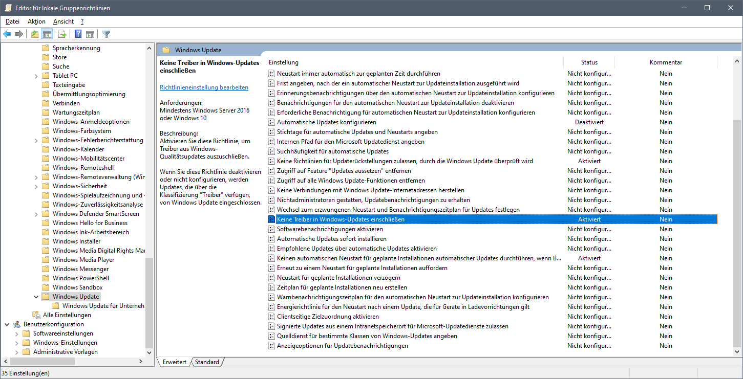Image resolution: width=743 pixels, height=379 pixels.
Task: Expand the Windows-Fehlerberichterstattung node
Action: pos(36,140)
